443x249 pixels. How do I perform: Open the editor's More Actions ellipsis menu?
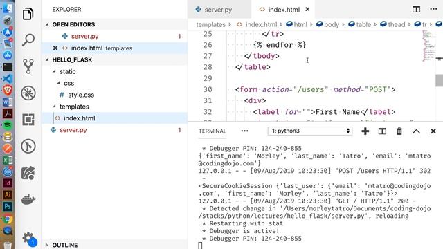point(433,9)
